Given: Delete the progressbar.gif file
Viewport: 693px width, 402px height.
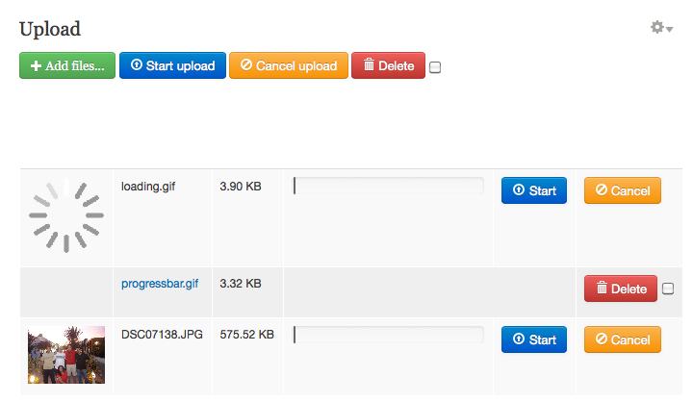Looking at the screenshot, I should pyautogui.click(x=621, y=289).
